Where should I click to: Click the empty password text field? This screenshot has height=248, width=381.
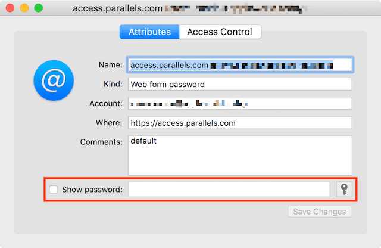click(x=229, y=190)
